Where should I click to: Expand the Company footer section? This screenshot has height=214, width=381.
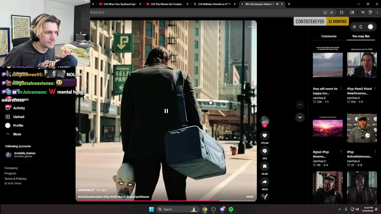coord(11,168)
